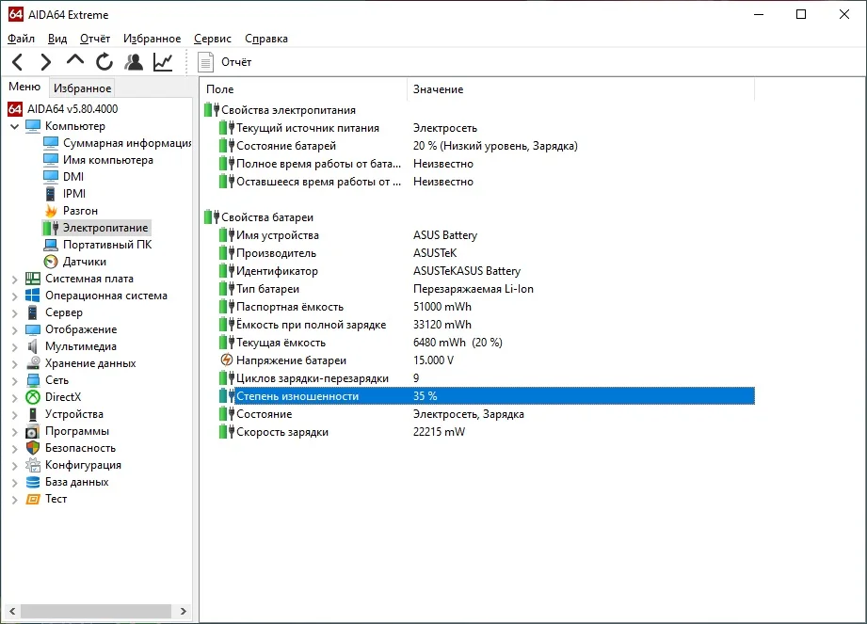This screenshot has height=624, width=867.
Task: Expand the Хранение данных node
Action: (x=14, y=363)
